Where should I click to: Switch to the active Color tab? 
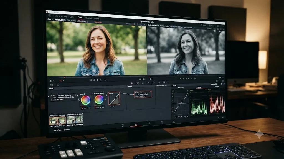[80, 18]
